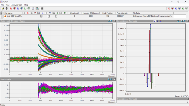Image resolution: width=189 pixels, height=106 pixels.
Task: Click the Peak Intensity value 0.024547
Action: (120, 16)
